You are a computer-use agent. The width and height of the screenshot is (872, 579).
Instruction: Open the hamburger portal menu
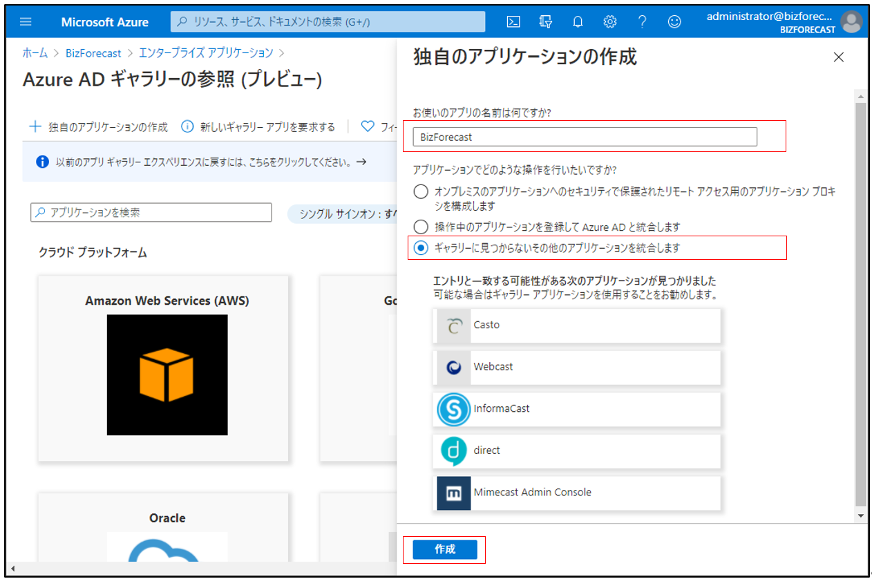click(26, 22)
